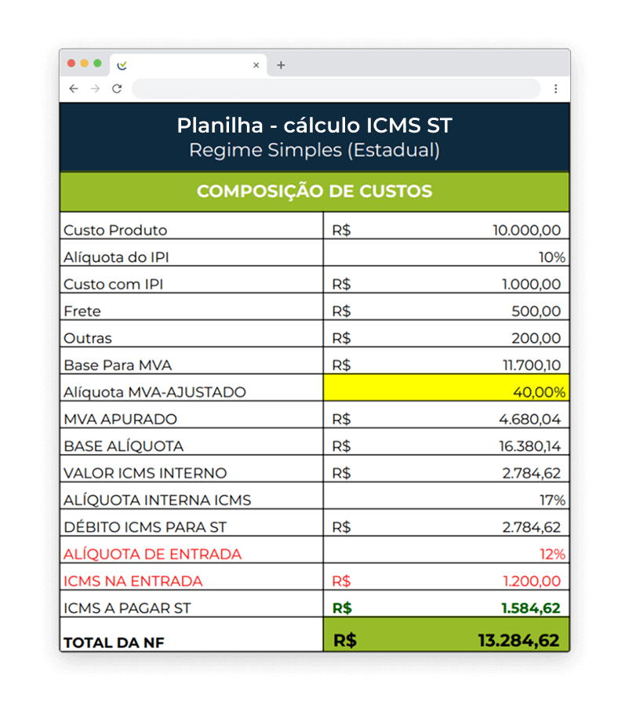Image resolution: width=629 pixels, height=716 pixels.
Task: Click the value 1.000,00
Action: click(531, 284)
